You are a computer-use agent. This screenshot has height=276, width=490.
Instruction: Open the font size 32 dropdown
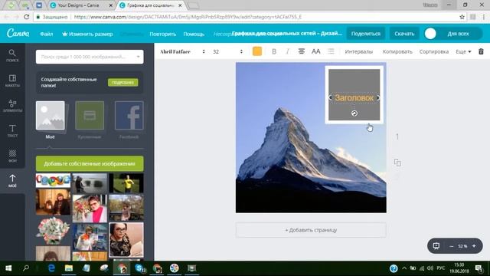(227, 51)
